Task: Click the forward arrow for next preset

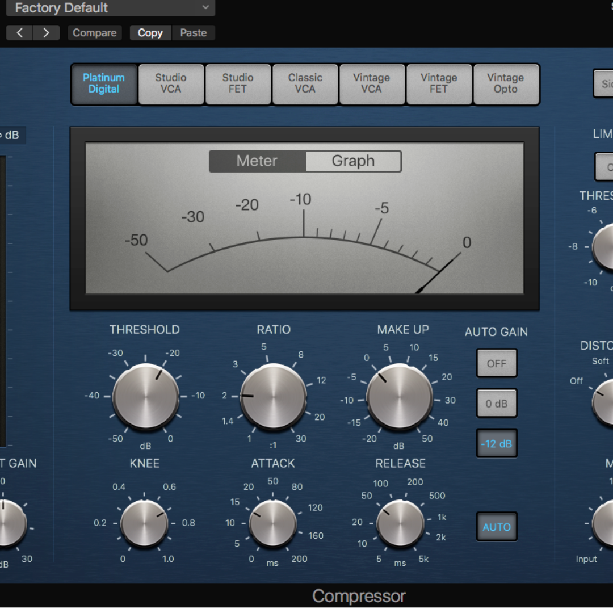Action: coord(47,32)
